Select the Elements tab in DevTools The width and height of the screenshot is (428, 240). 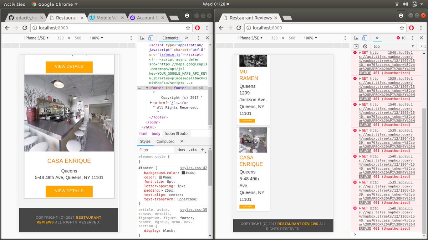pos(170,38)
